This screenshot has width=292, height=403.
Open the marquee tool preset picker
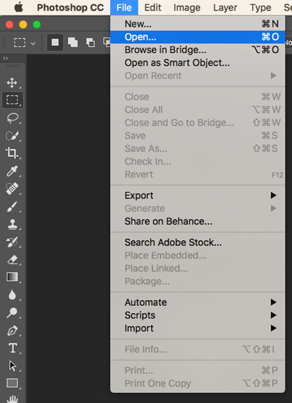(x=33, y=43)
